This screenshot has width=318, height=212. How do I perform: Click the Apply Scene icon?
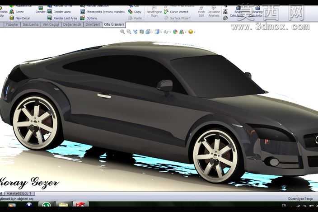(182, 32)
